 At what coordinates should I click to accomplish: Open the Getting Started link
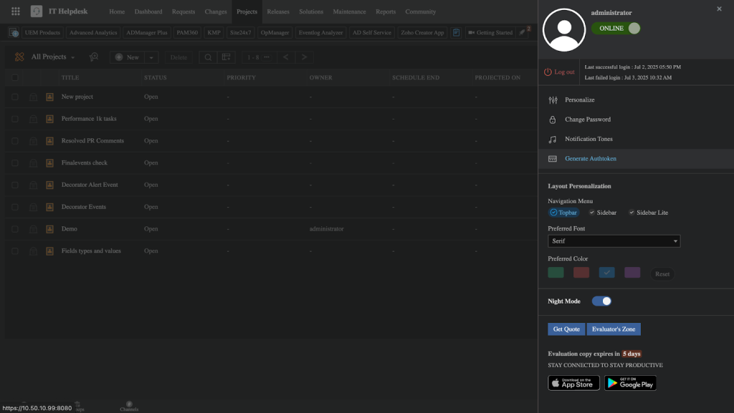pos(490,33)
